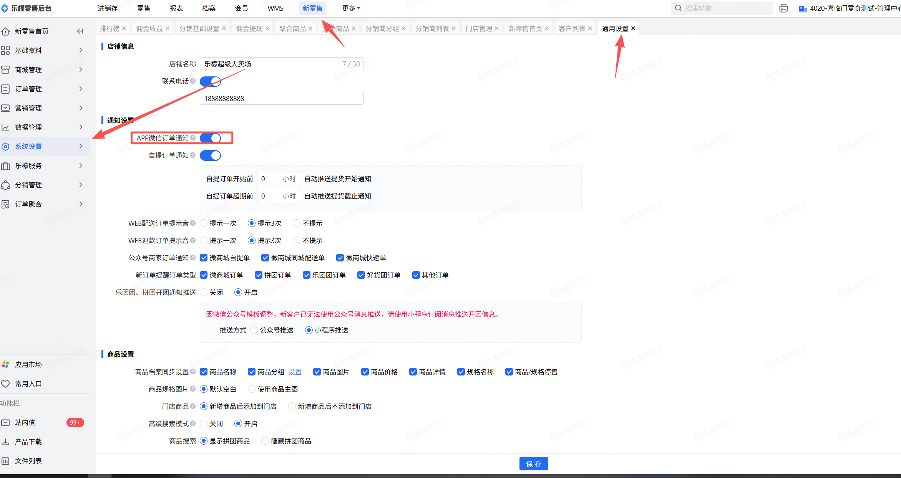
Task: Toggle APP微信订单通知 switch off
Action: [210, 138]
